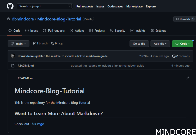196x135 pixels.
Task: Switch to the repository Issues tab
Action: click(31, 31)
